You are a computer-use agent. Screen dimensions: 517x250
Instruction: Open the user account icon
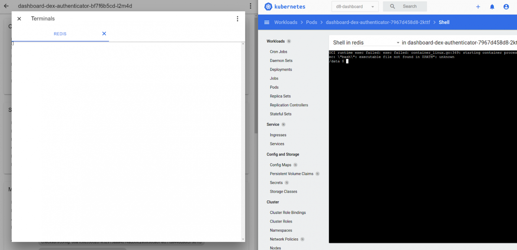click(x=506, y=7)
